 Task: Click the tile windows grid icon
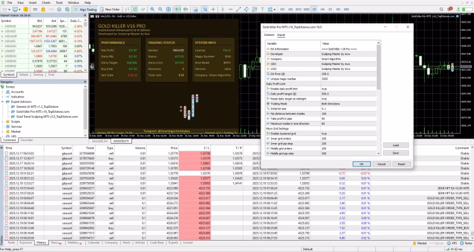point(168,9)
